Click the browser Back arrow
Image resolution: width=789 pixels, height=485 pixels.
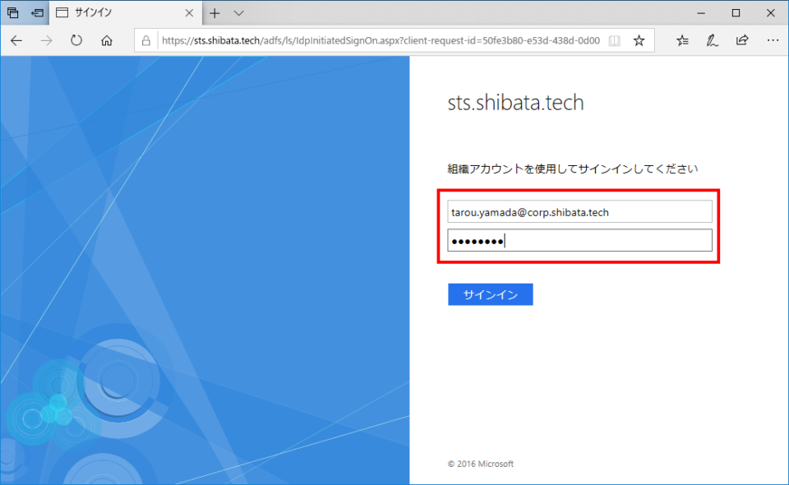click(16, 41)
